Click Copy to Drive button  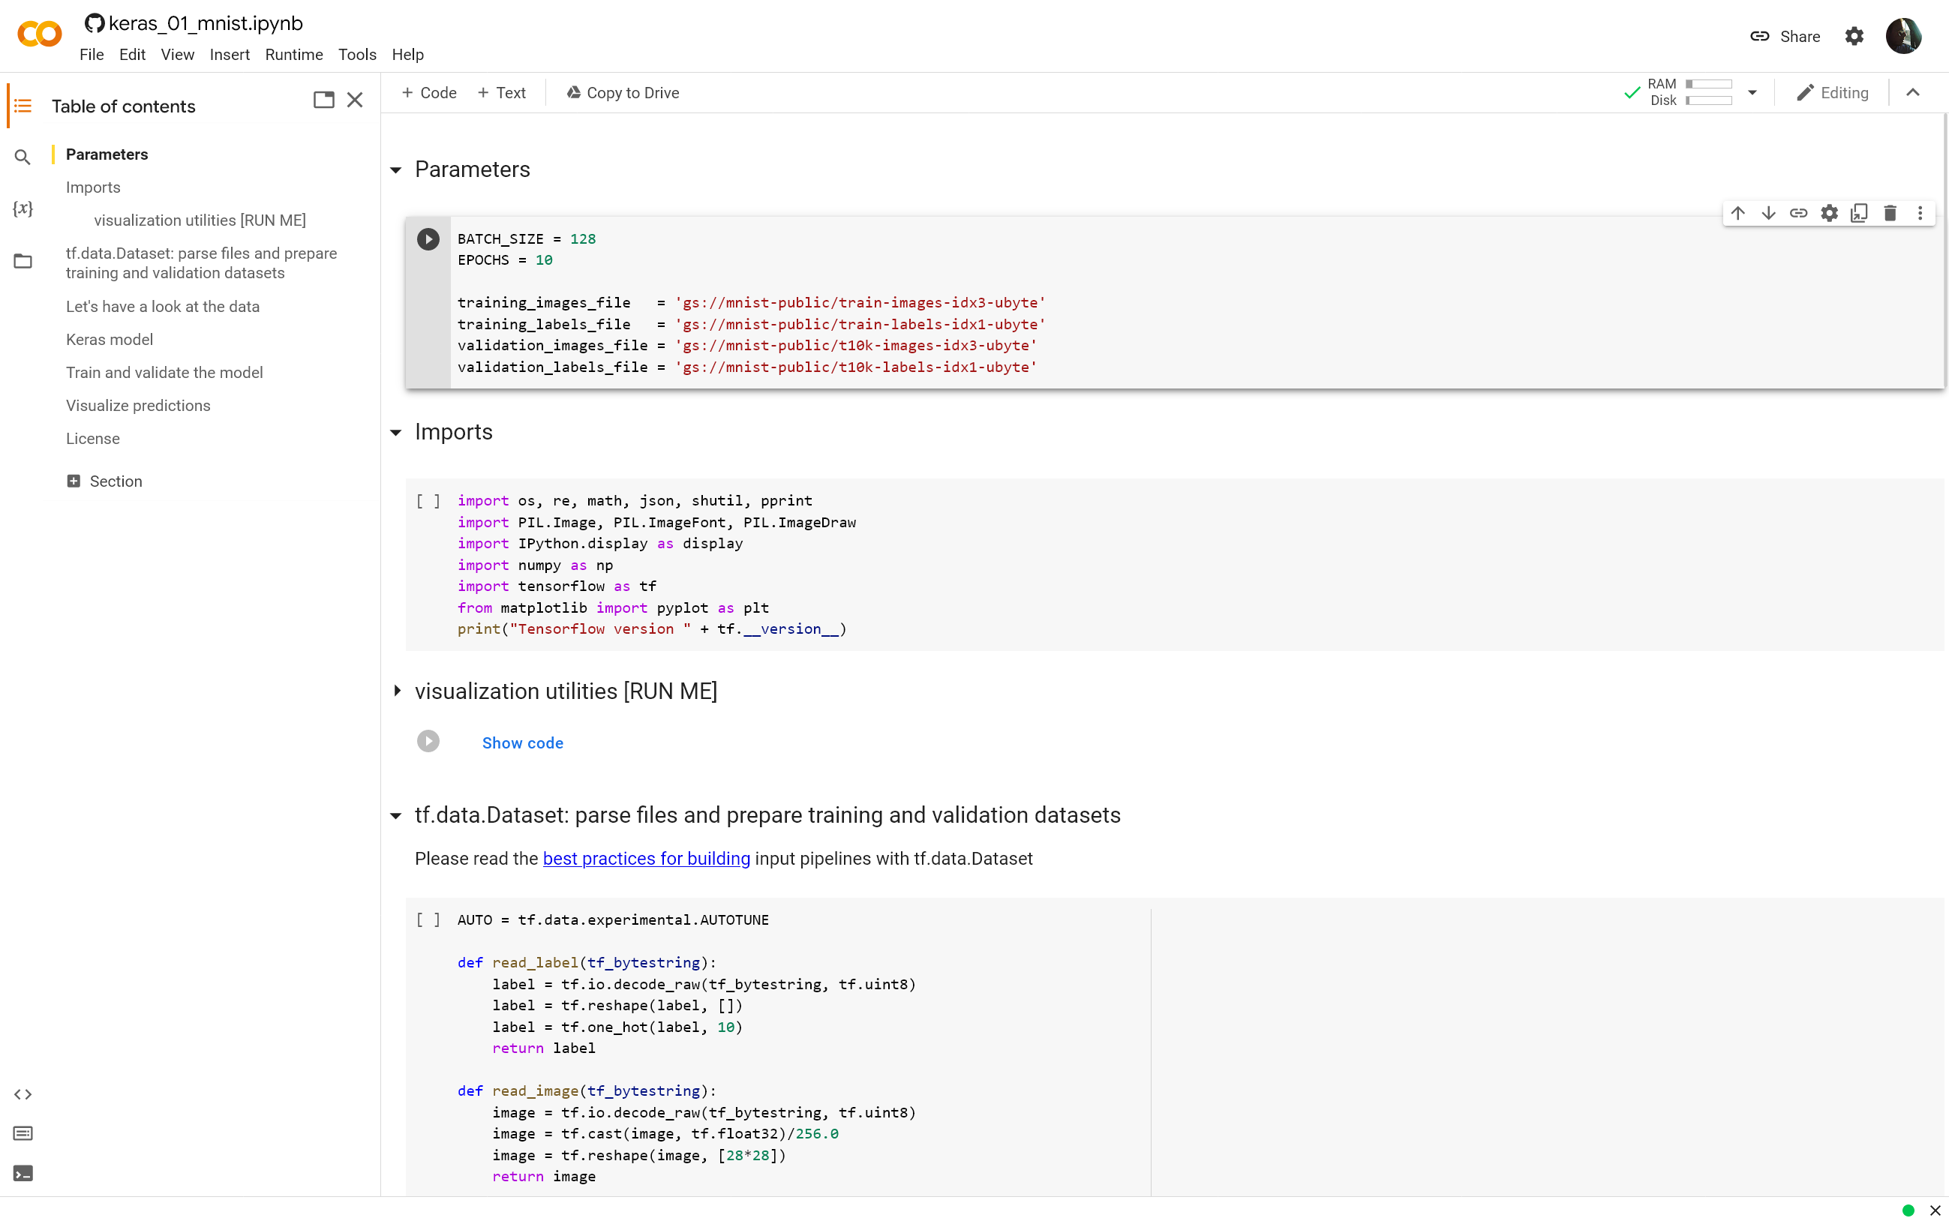coord(623,93)
